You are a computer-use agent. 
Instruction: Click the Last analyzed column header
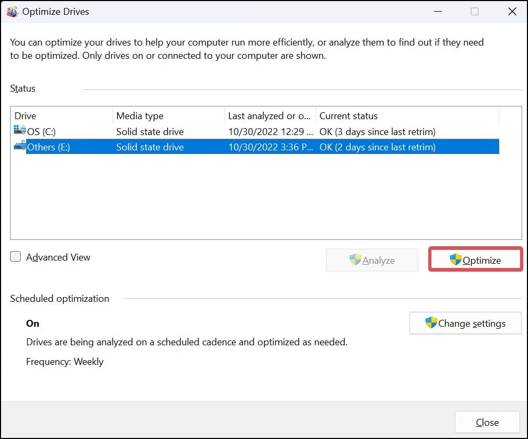point(270,116)
